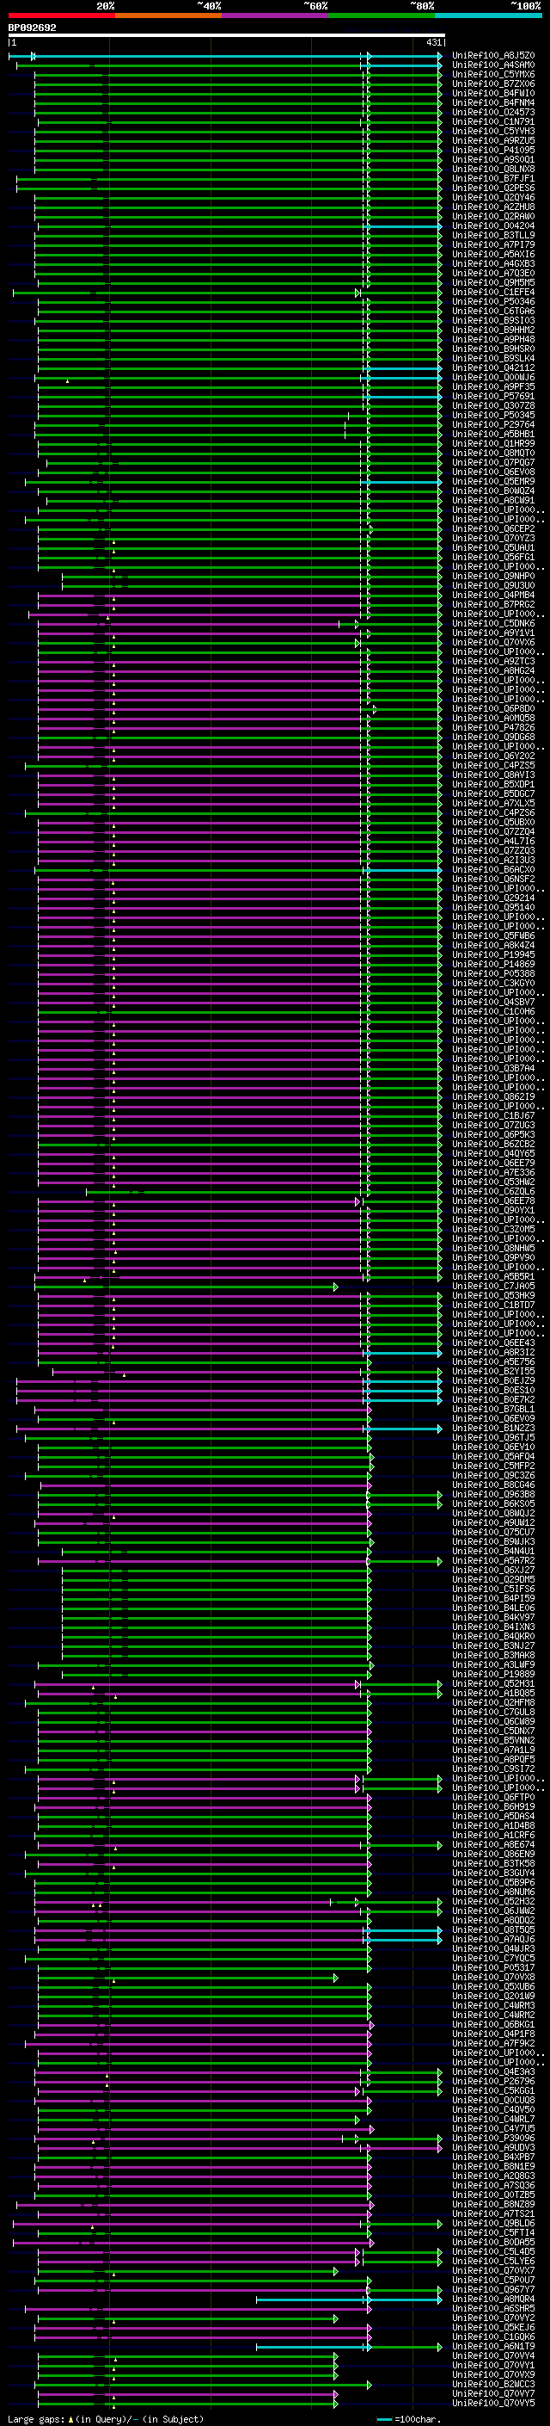Select the label UniRef100_Q9NHP0

493,576
